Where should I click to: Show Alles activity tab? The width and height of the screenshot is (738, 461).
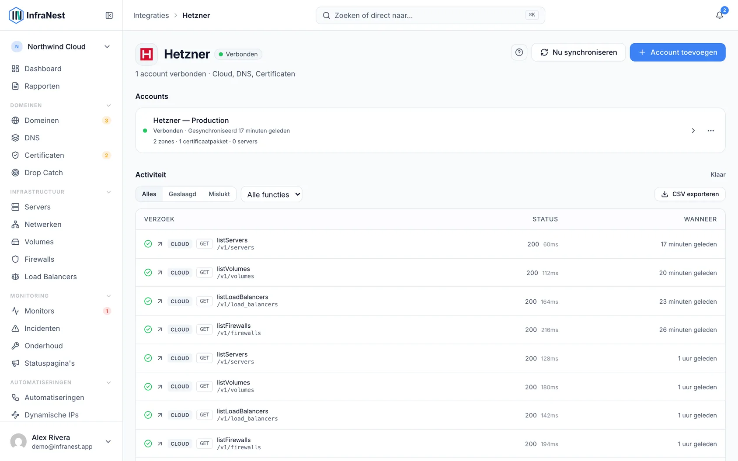pos(149,194)
